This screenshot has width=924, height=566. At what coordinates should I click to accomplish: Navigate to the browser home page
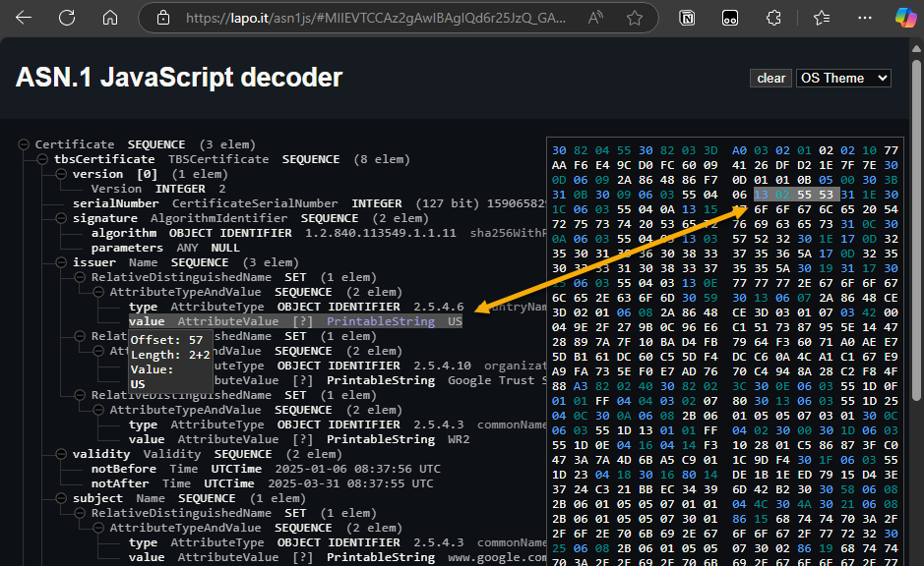(108, 18)
